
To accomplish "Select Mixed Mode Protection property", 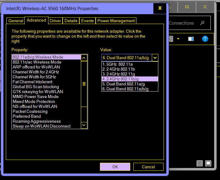I will (46, 101).
